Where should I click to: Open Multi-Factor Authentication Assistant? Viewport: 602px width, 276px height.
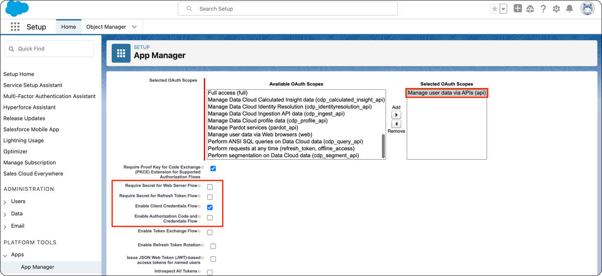click(x=49, y=96)
